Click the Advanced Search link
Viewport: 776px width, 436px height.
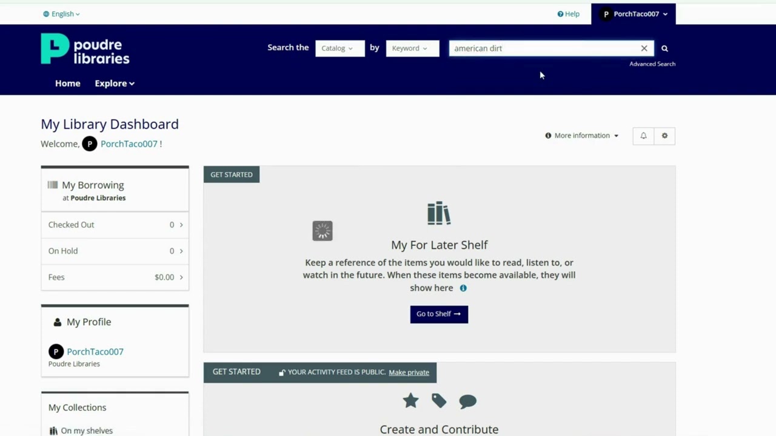[x=652, y=64]
